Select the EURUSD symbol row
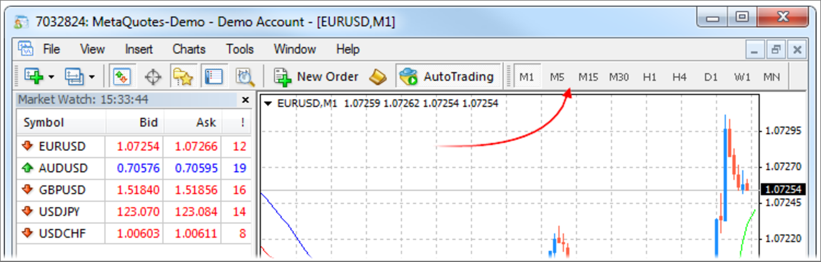 [134, 147]
